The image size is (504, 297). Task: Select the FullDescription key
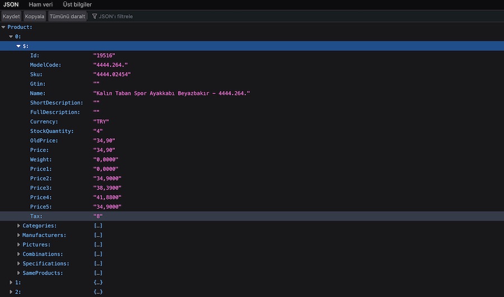click(55, 112)
